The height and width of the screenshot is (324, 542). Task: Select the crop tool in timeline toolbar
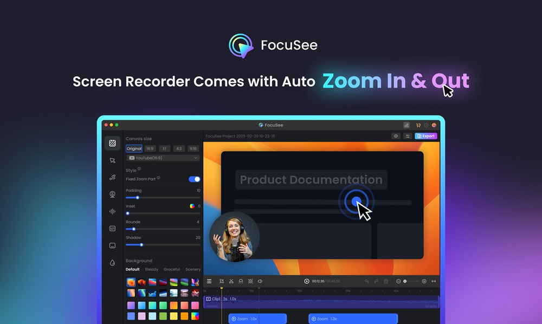pos(222,281)
